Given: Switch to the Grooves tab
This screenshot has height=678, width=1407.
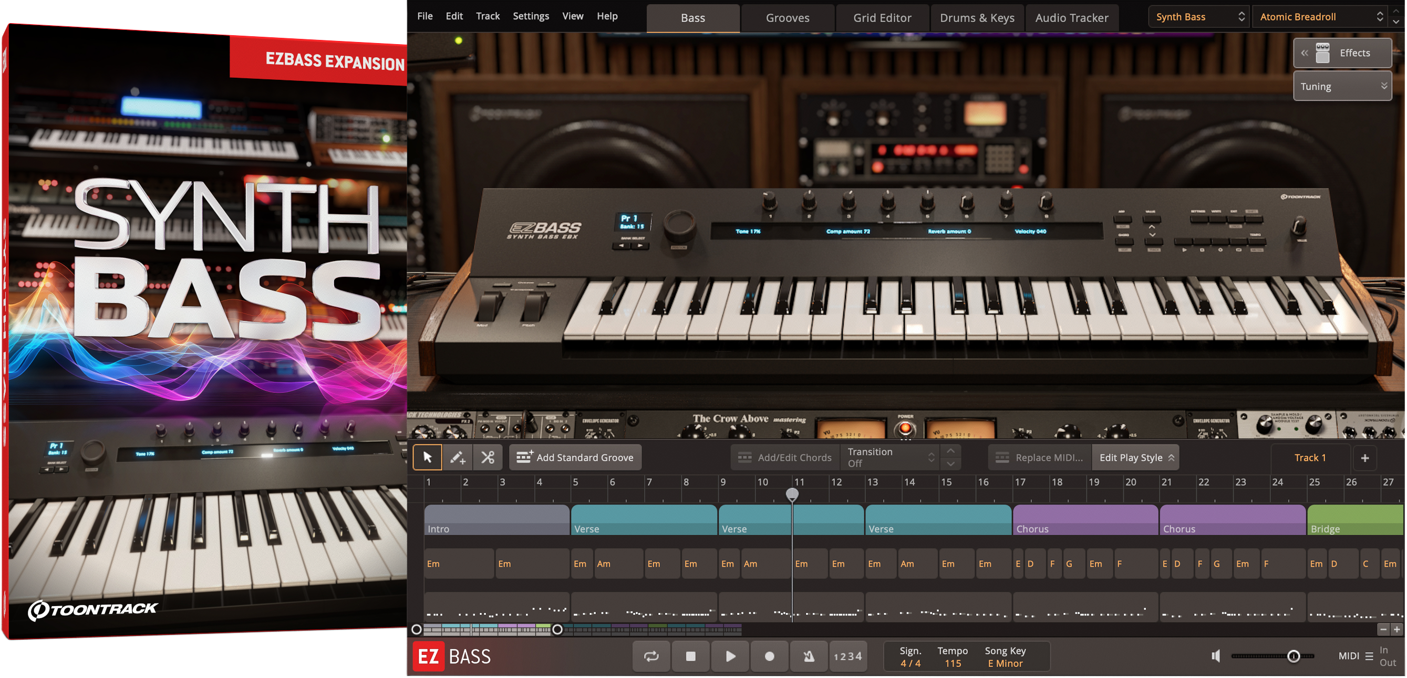Looking at the screenshot, I should pyautogui.click(x=787, y=17).
